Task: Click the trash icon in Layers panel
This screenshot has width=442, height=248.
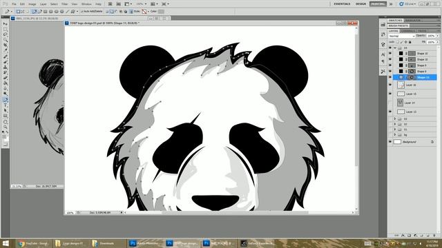Action: click(x=434, y=236)
